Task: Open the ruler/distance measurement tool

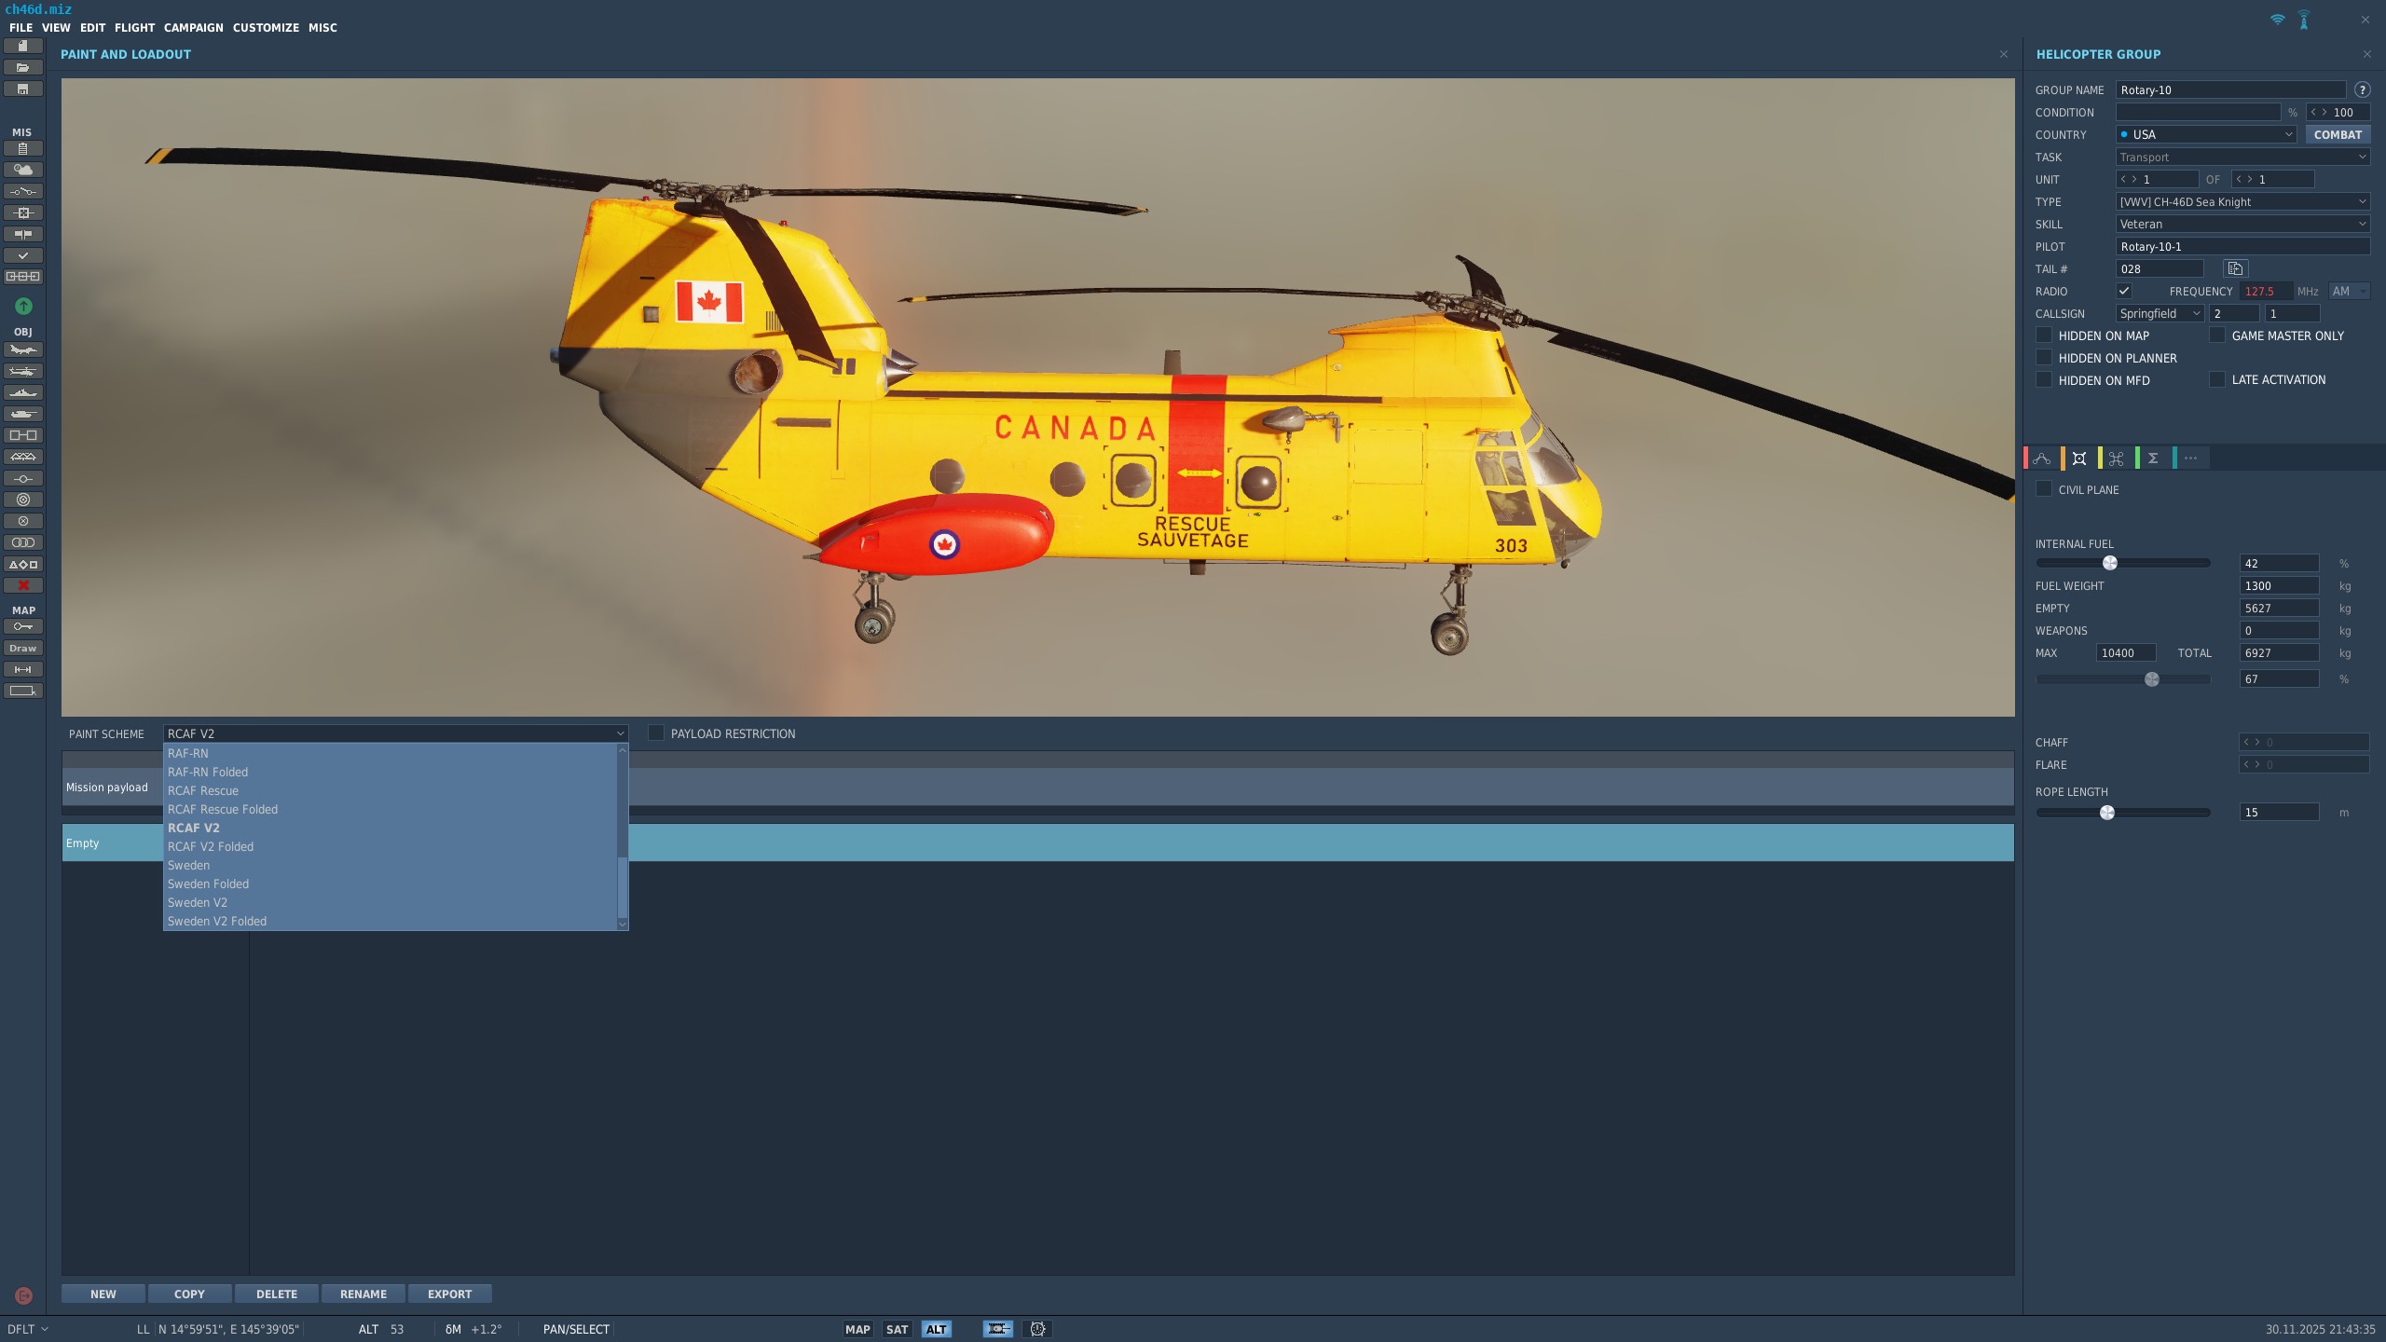Action: coord(22,669)
